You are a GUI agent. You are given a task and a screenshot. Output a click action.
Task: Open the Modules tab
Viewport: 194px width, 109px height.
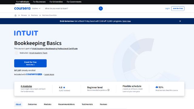pos(48,104)
